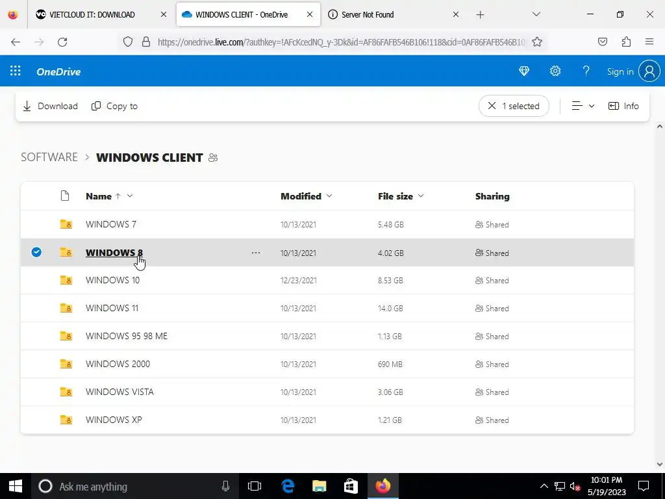Close the WINDOWS CLIENT - OneDrive tab
This screenshot has width=665, height=499.
pos(310,14)
